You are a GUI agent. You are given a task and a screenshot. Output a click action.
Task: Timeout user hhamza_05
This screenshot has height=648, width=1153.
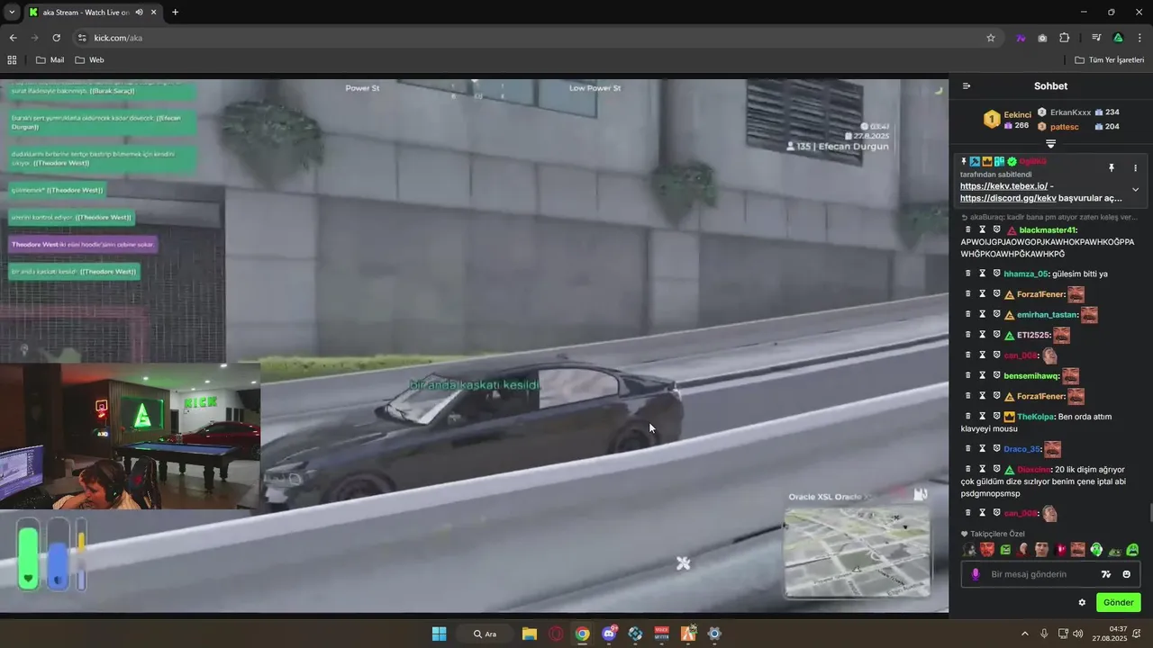click(x=983, y=274)
